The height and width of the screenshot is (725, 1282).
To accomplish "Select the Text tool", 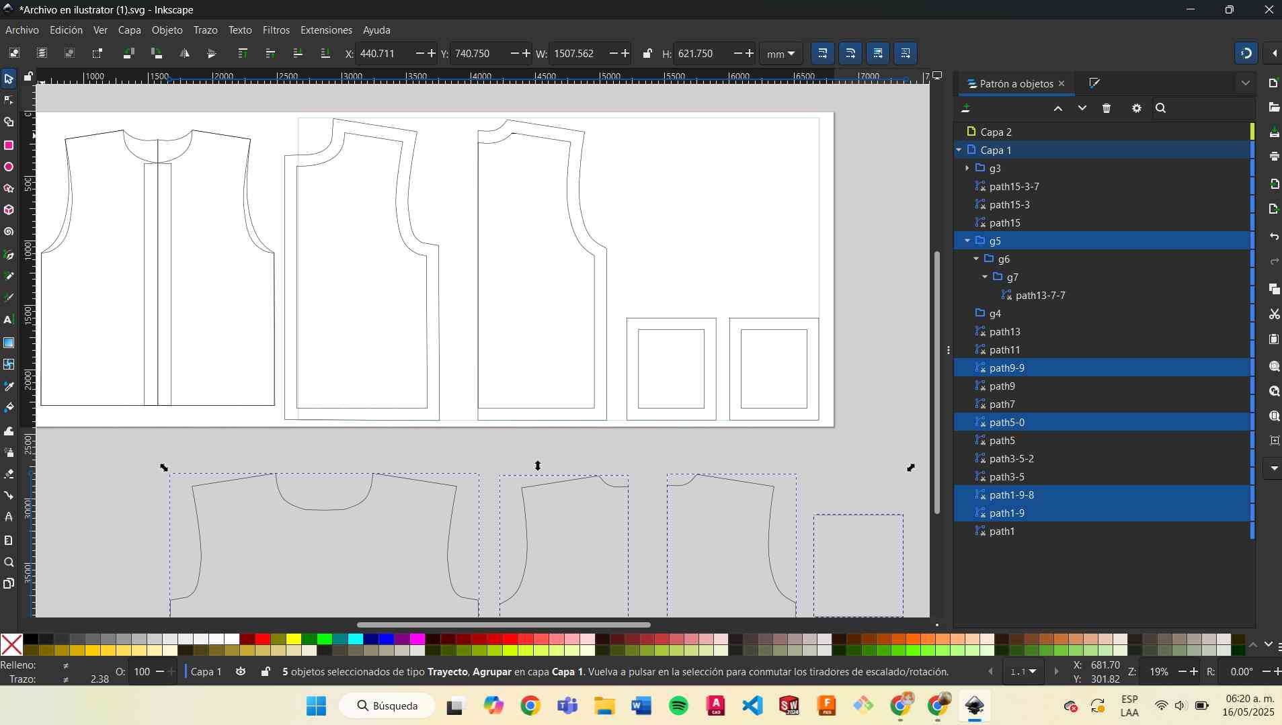I will (x=9, y=320).
